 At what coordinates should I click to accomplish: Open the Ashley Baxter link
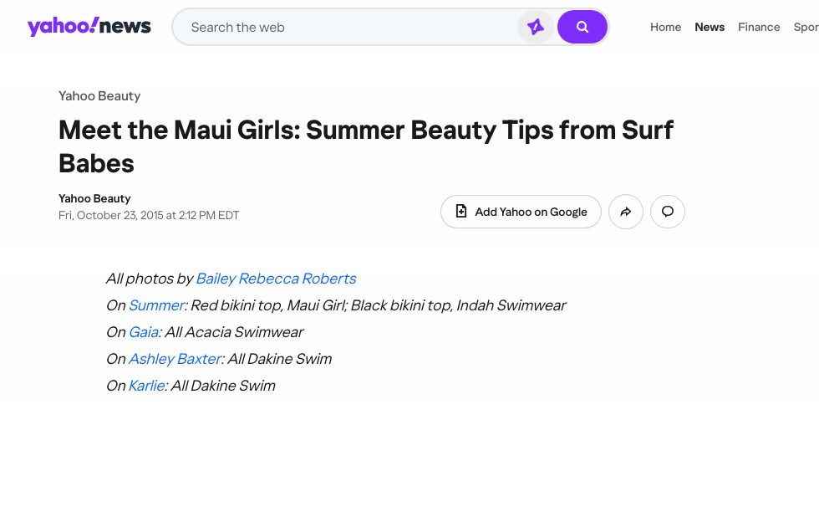(175, 359)
